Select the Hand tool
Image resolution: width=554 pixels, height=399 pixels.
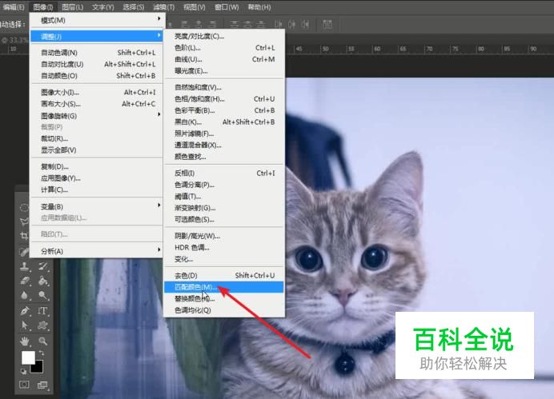24,341
